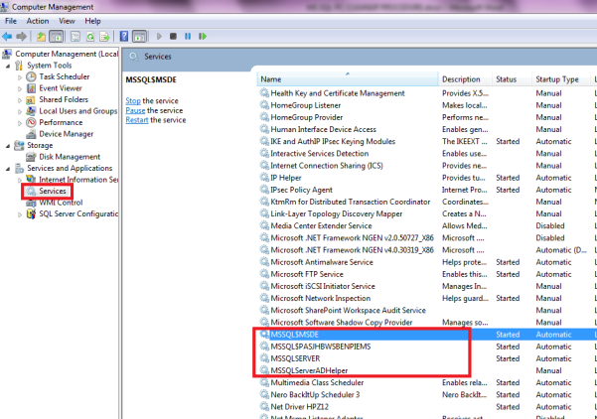Click the Stop Service square icon

tap(173, 36)
